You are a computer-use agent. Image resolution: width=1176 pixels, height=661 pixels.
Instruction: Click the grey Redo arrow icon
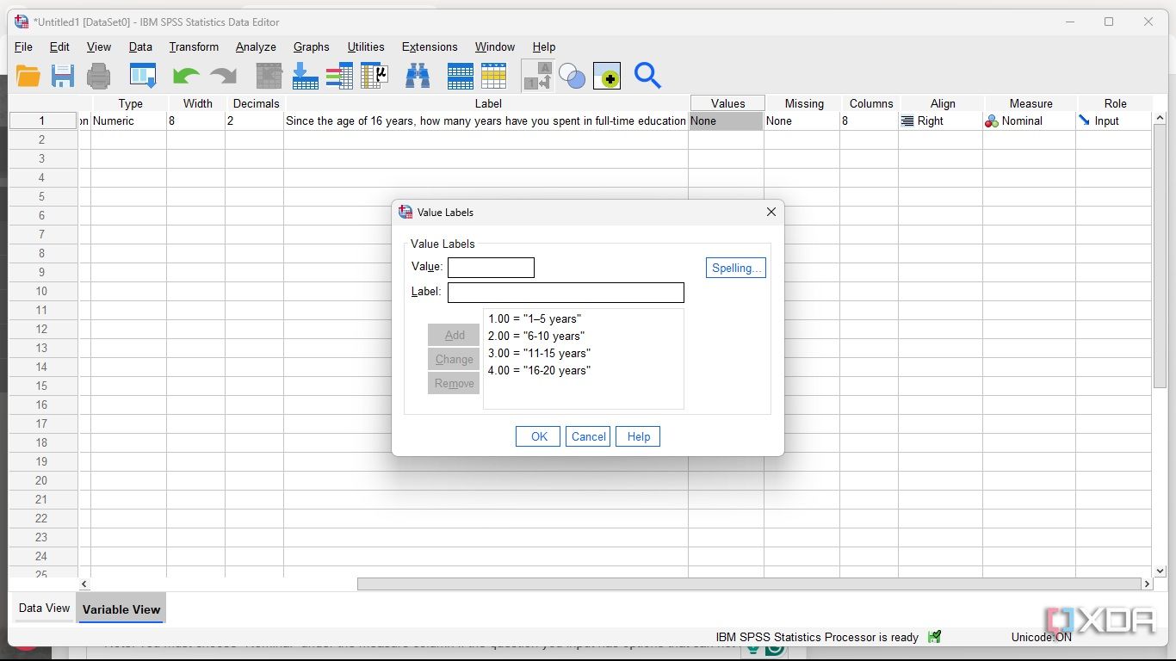pos(223,77)
